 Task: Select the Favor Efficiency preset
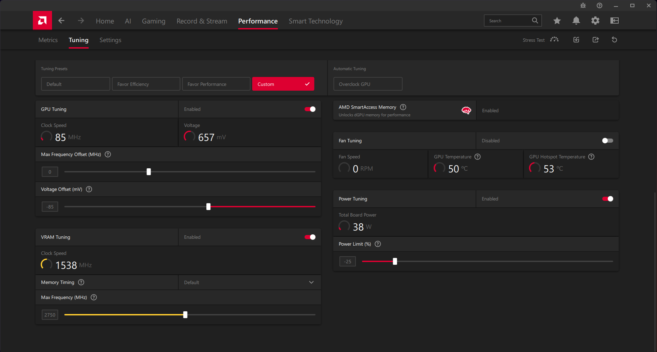146,84
